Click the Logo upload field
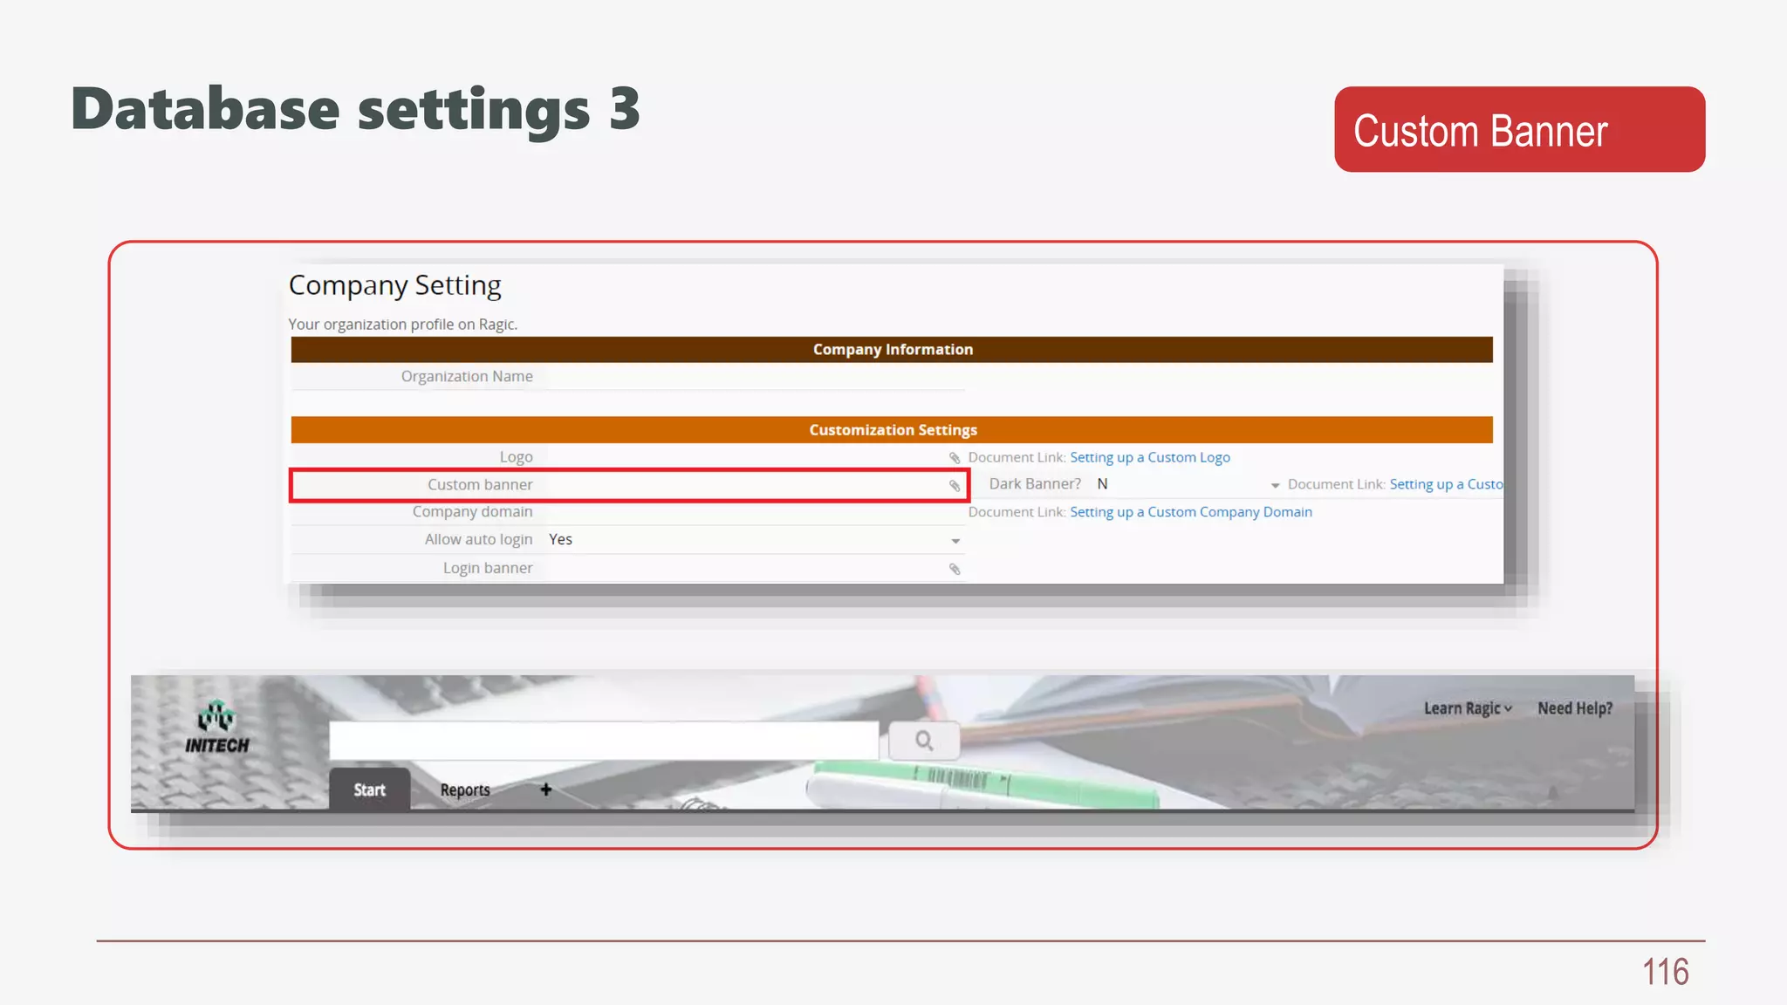The image size is (1787, 1005). click(756, 457)
